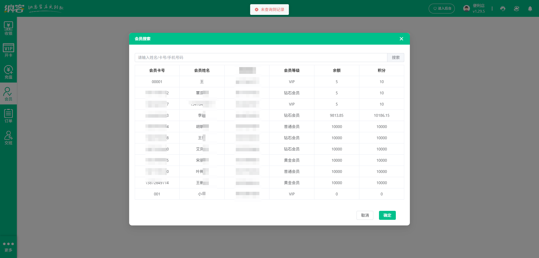Select member row with card number 00001
Image resolution: width=539 pixels, height=258 pixels.
click(x=157, y=82)
